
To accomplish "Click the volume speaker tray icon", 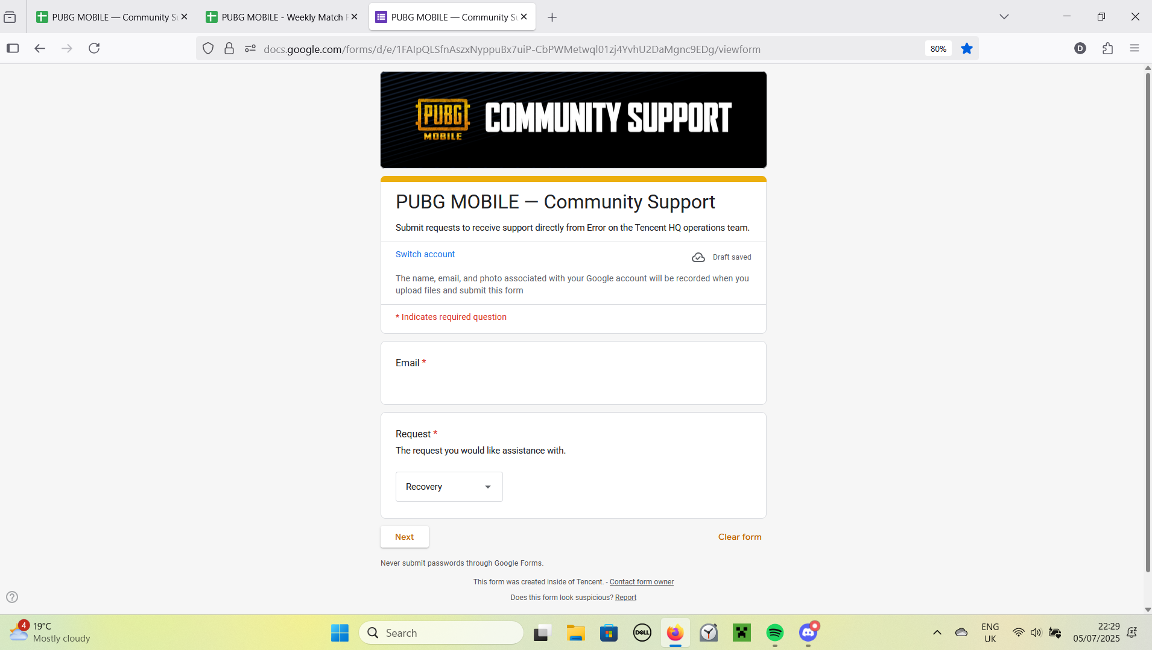I will coord(1036,633).
